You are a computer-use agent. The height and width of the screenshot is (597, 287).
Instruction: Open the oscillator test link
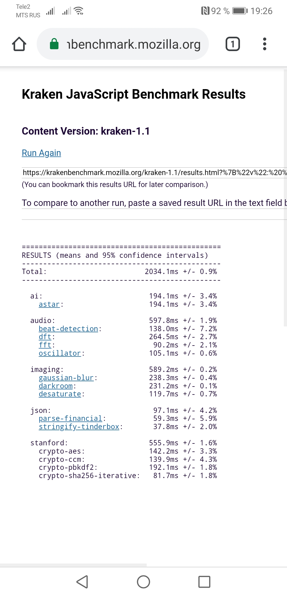(x=60, y=353)
